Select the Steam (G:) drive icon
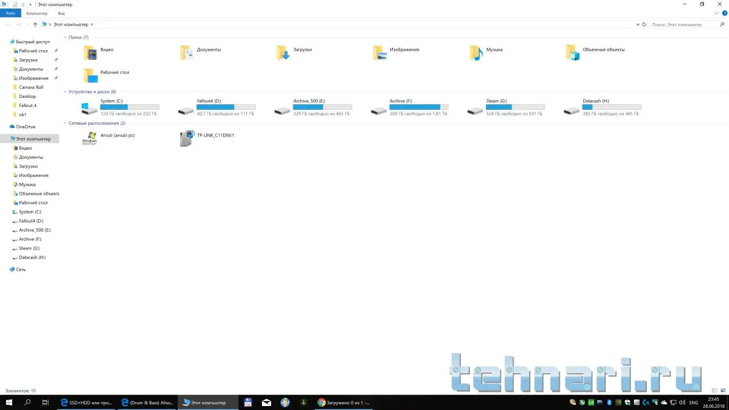This screenshot has width=729, height=410. click(476, 110)
